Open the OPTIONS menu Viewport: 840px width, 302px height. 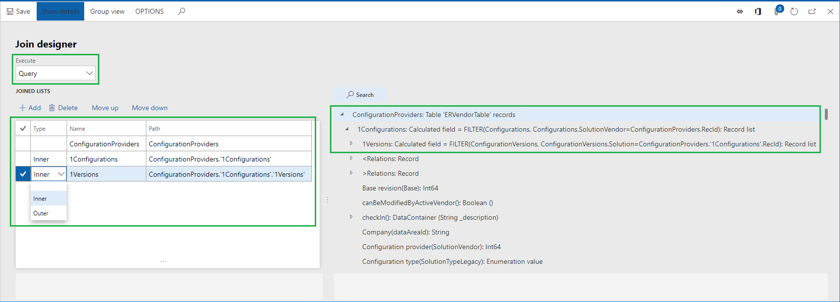(x=149, y=11)
